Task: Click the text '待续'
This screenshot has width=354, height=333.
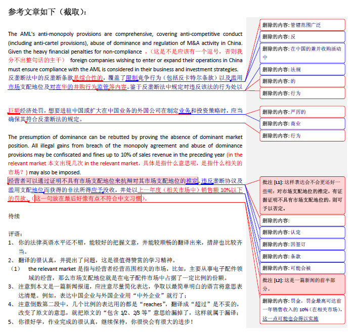Action: click(x=14, y=216)
